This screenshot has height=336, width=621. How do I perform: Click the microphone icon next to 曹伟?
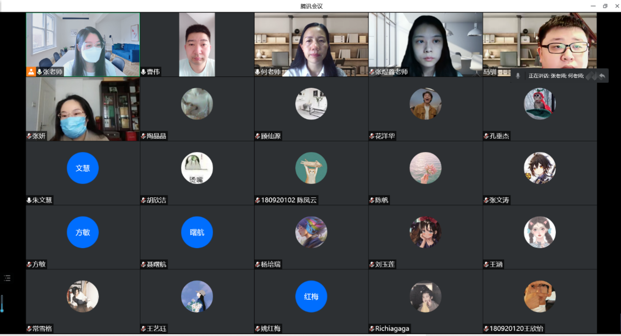(x=143, y=72)
